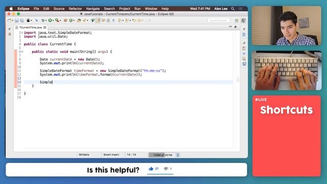Click the Save toolbar icon

(x=16, y=20)
